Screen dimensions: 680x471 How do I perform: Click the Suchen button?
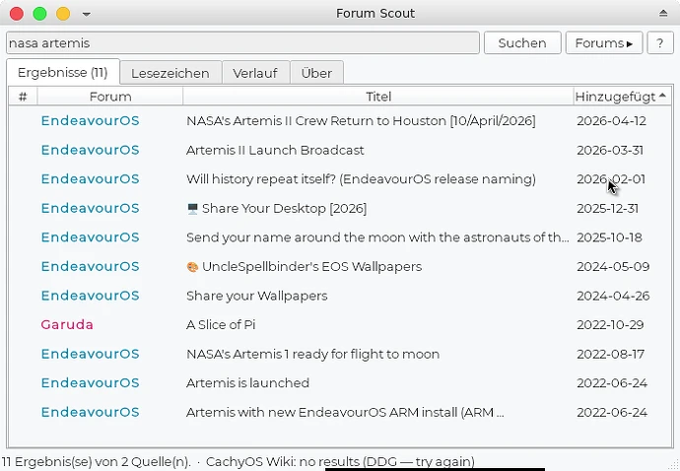[x=522, y=43]
